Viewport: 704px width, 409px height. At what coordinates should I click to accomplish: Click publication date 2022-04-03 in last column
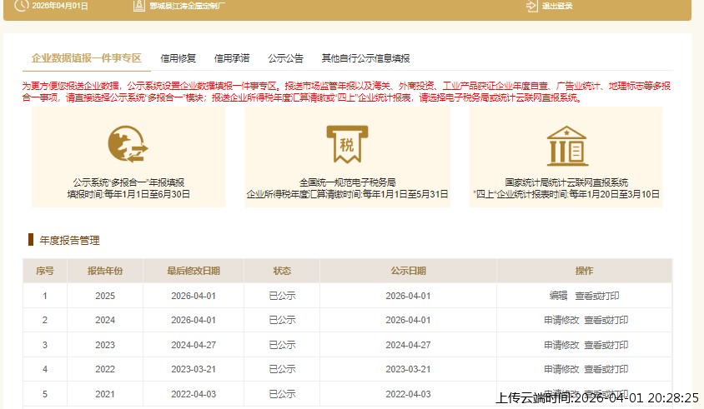[x=408, y=394]
